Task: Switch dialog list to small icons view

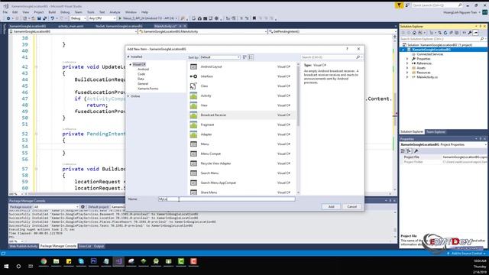Action: (244, 57)
